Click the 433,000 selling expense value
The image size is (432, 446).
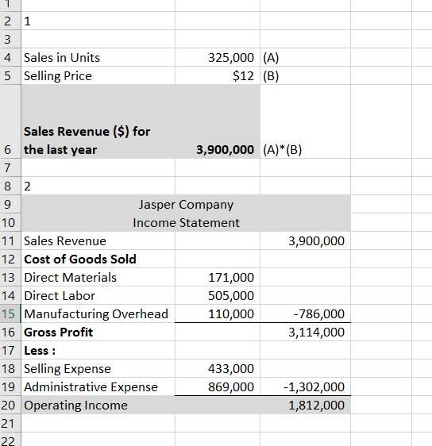[218, 368]
